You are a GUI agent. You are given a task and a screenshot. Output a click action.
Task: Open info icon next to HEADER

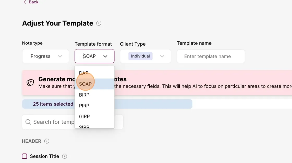coord(47,141)
